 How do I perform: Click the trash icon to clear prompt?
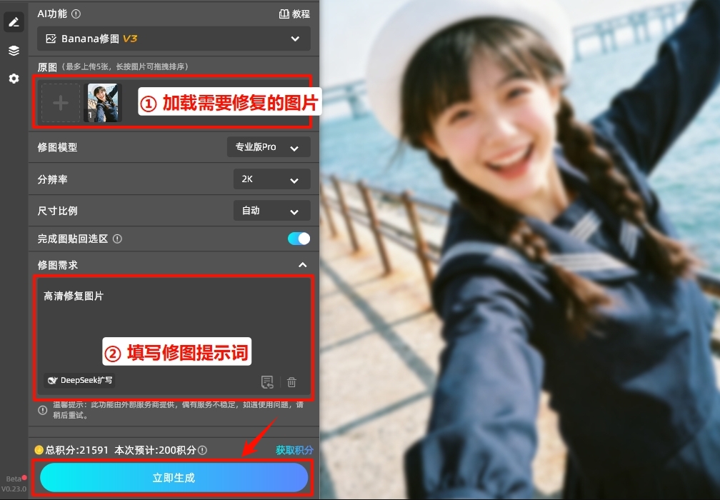click(x=291, y=382)
